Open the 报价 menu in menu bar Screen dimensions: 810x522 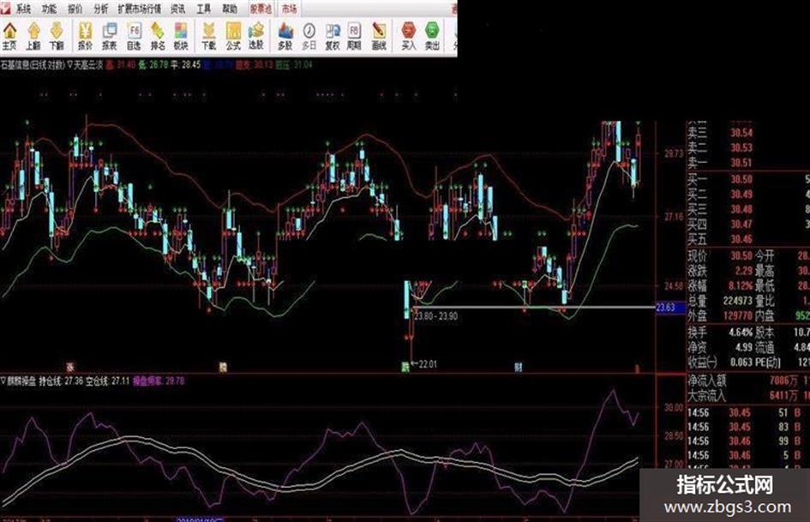75,9
